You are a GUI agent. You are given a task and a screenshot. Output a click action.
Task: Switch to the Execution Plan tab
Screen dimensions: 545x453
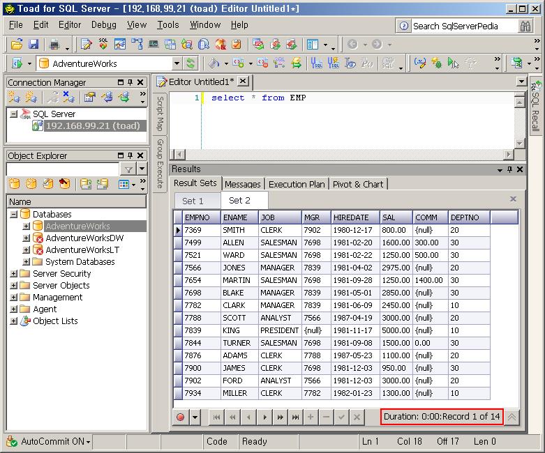[x=297, y=184]
